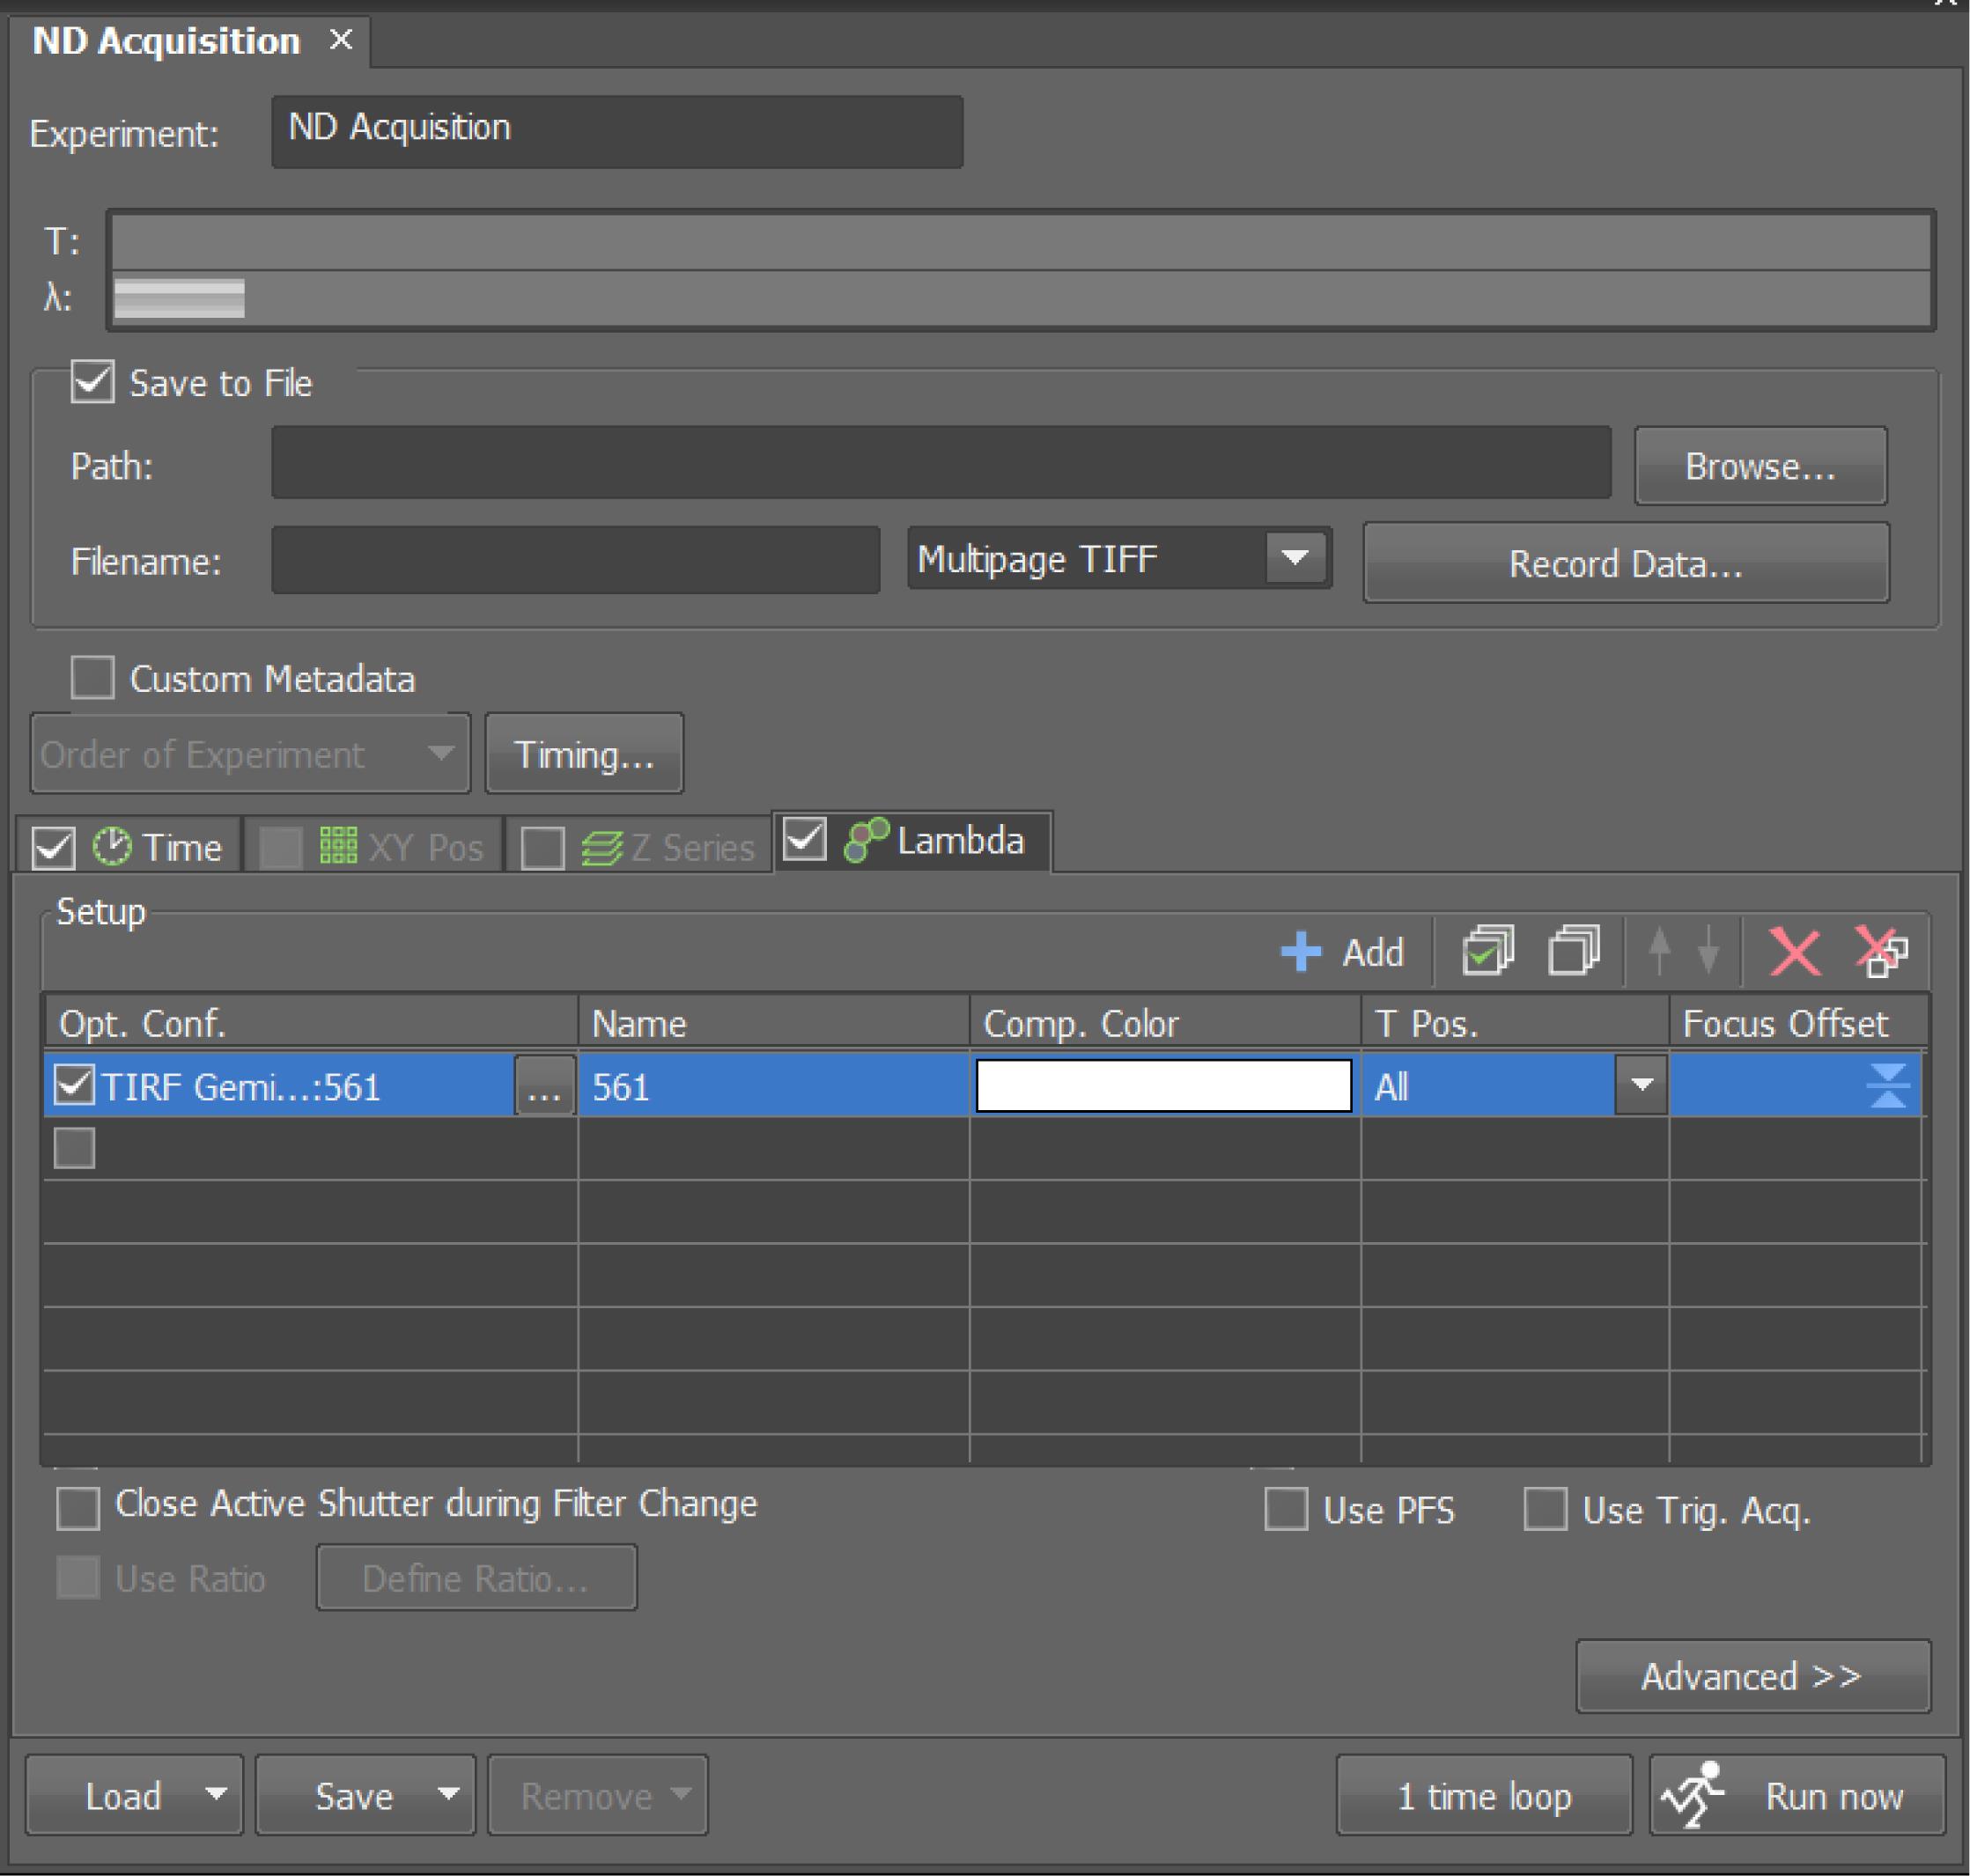
Task: Click the blue plus Add icon
Action: (x=1301, y=951)
